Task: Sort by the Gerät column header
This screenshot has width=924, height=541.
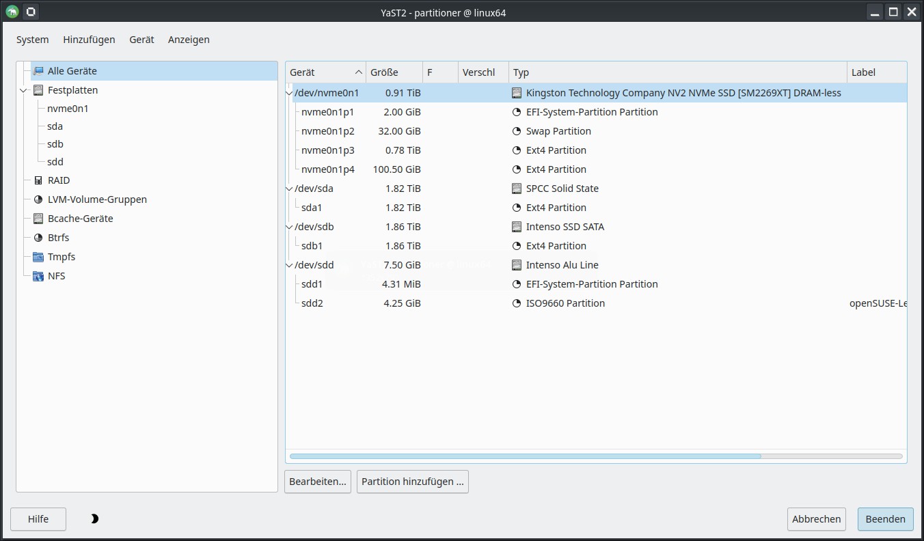Action: [326, 72]
